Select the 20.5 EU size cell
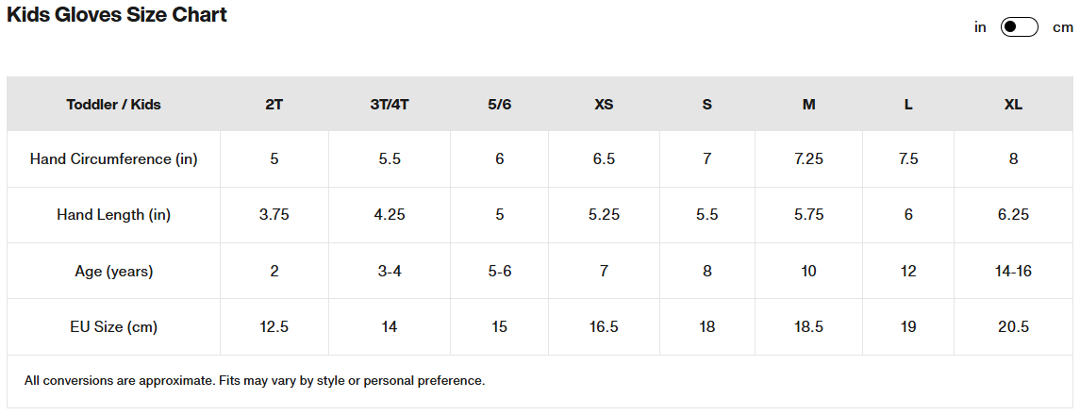1080x415 pixels. [x=1013, y=327]
